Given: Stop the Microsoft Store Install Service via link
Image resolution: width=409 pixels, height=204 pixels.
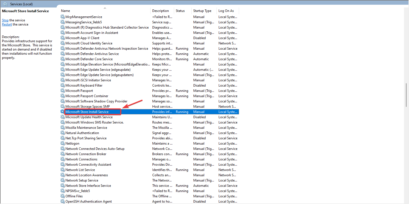Looking at the screenshot, I should point(5,20).
